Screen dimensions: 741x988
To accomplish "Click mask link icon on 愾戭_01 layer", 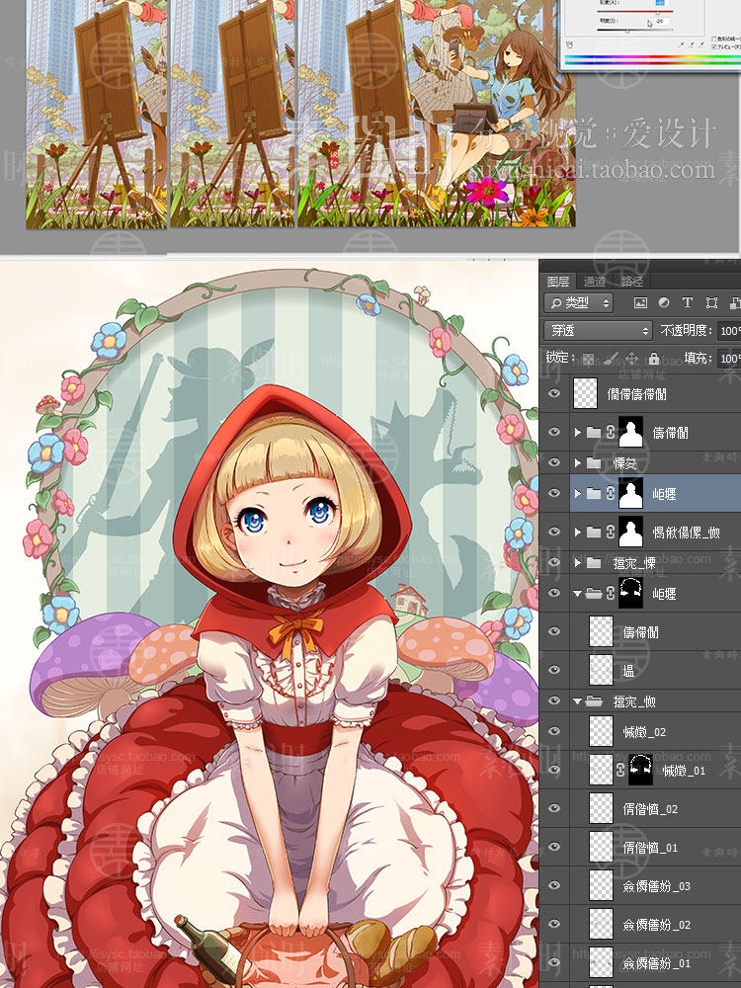I will [620, 770].
